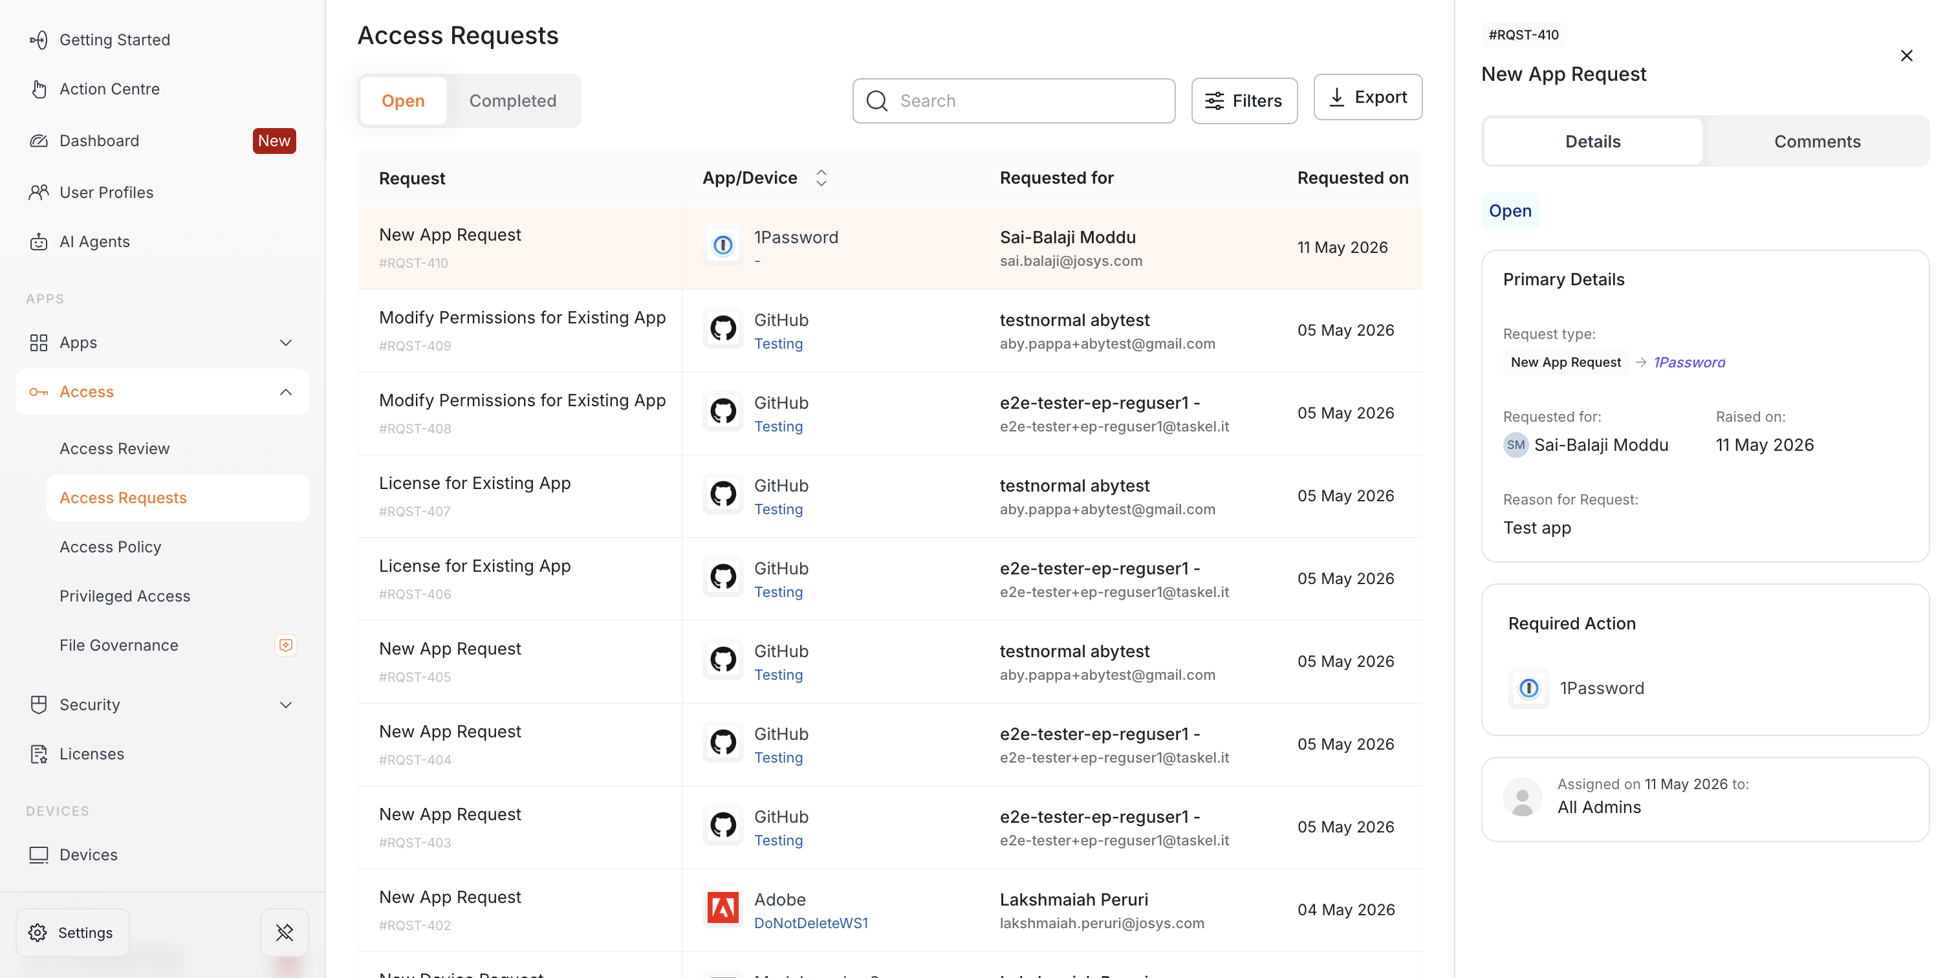Switch to the Open requests tab
This screenshot has height=978, width=1956.
(403, 101)
